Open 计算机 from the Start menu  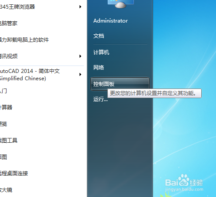[101, 52]
